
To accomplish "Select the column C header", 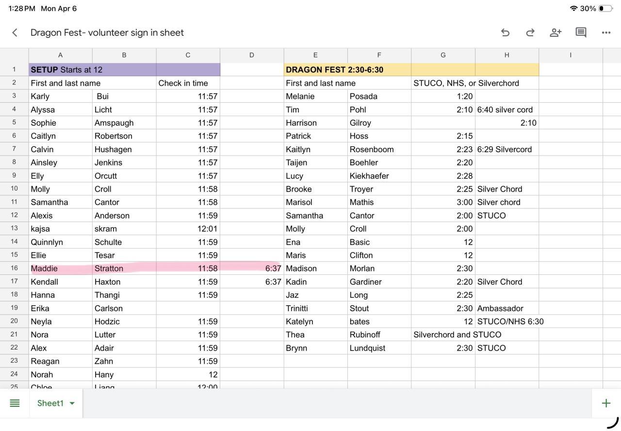I will (188, 55).
